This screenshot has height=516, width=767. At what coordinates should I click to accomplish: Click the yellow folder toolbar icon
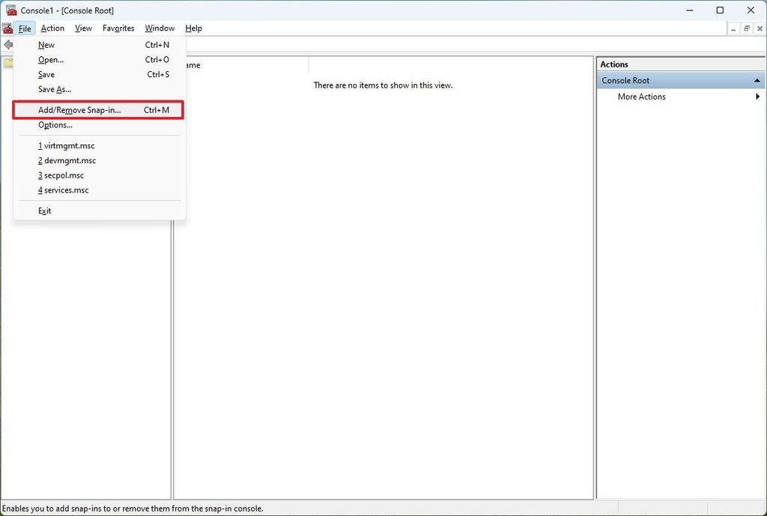coord(7,61)
